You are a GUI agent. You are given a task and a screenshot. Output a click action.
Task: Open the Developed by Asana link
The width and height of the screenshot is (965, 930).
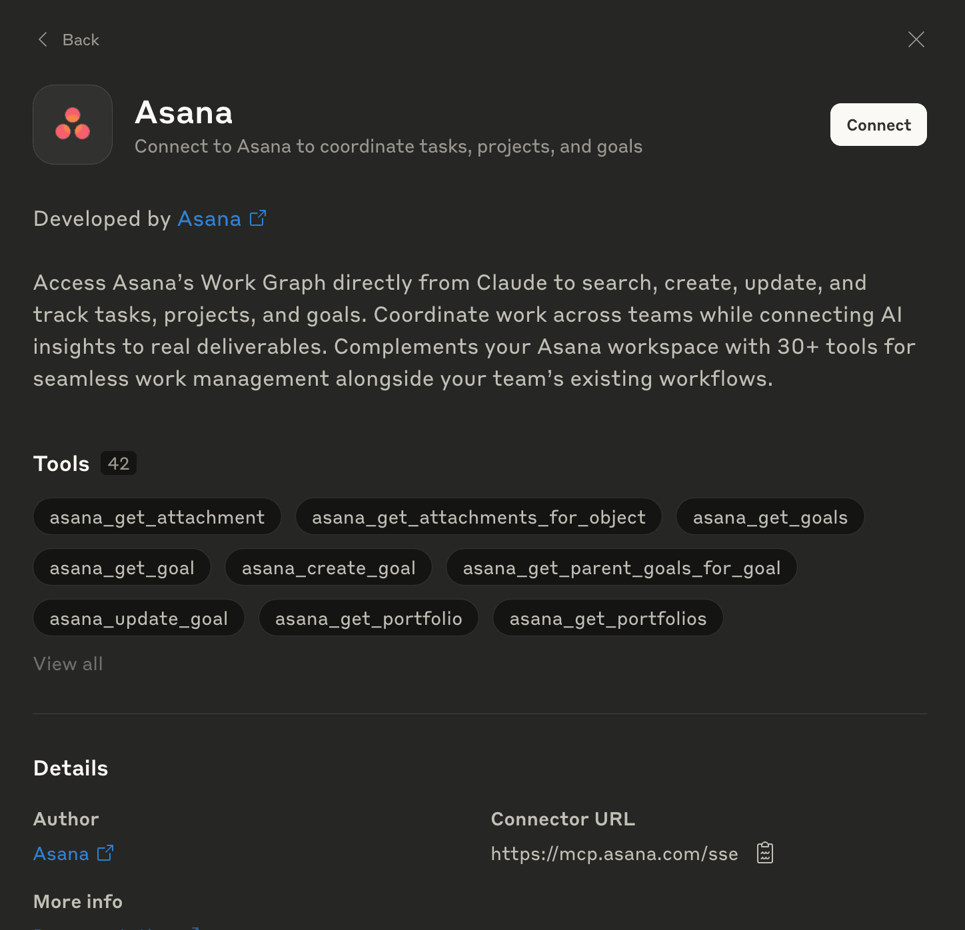[x=209, y=218]
